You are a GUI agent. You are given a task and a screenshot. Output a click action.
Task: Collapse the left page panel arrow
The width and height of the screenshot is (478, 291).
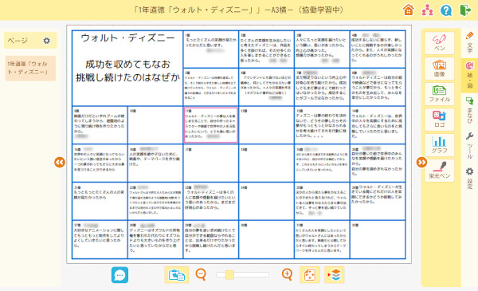(60, 163)
